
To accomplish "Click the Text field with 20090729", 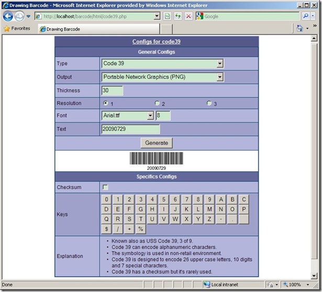I will [x=130, y=129].
